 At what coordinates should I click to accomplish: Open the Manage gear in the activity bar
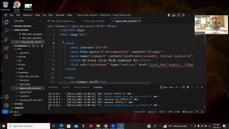(6, 105)
